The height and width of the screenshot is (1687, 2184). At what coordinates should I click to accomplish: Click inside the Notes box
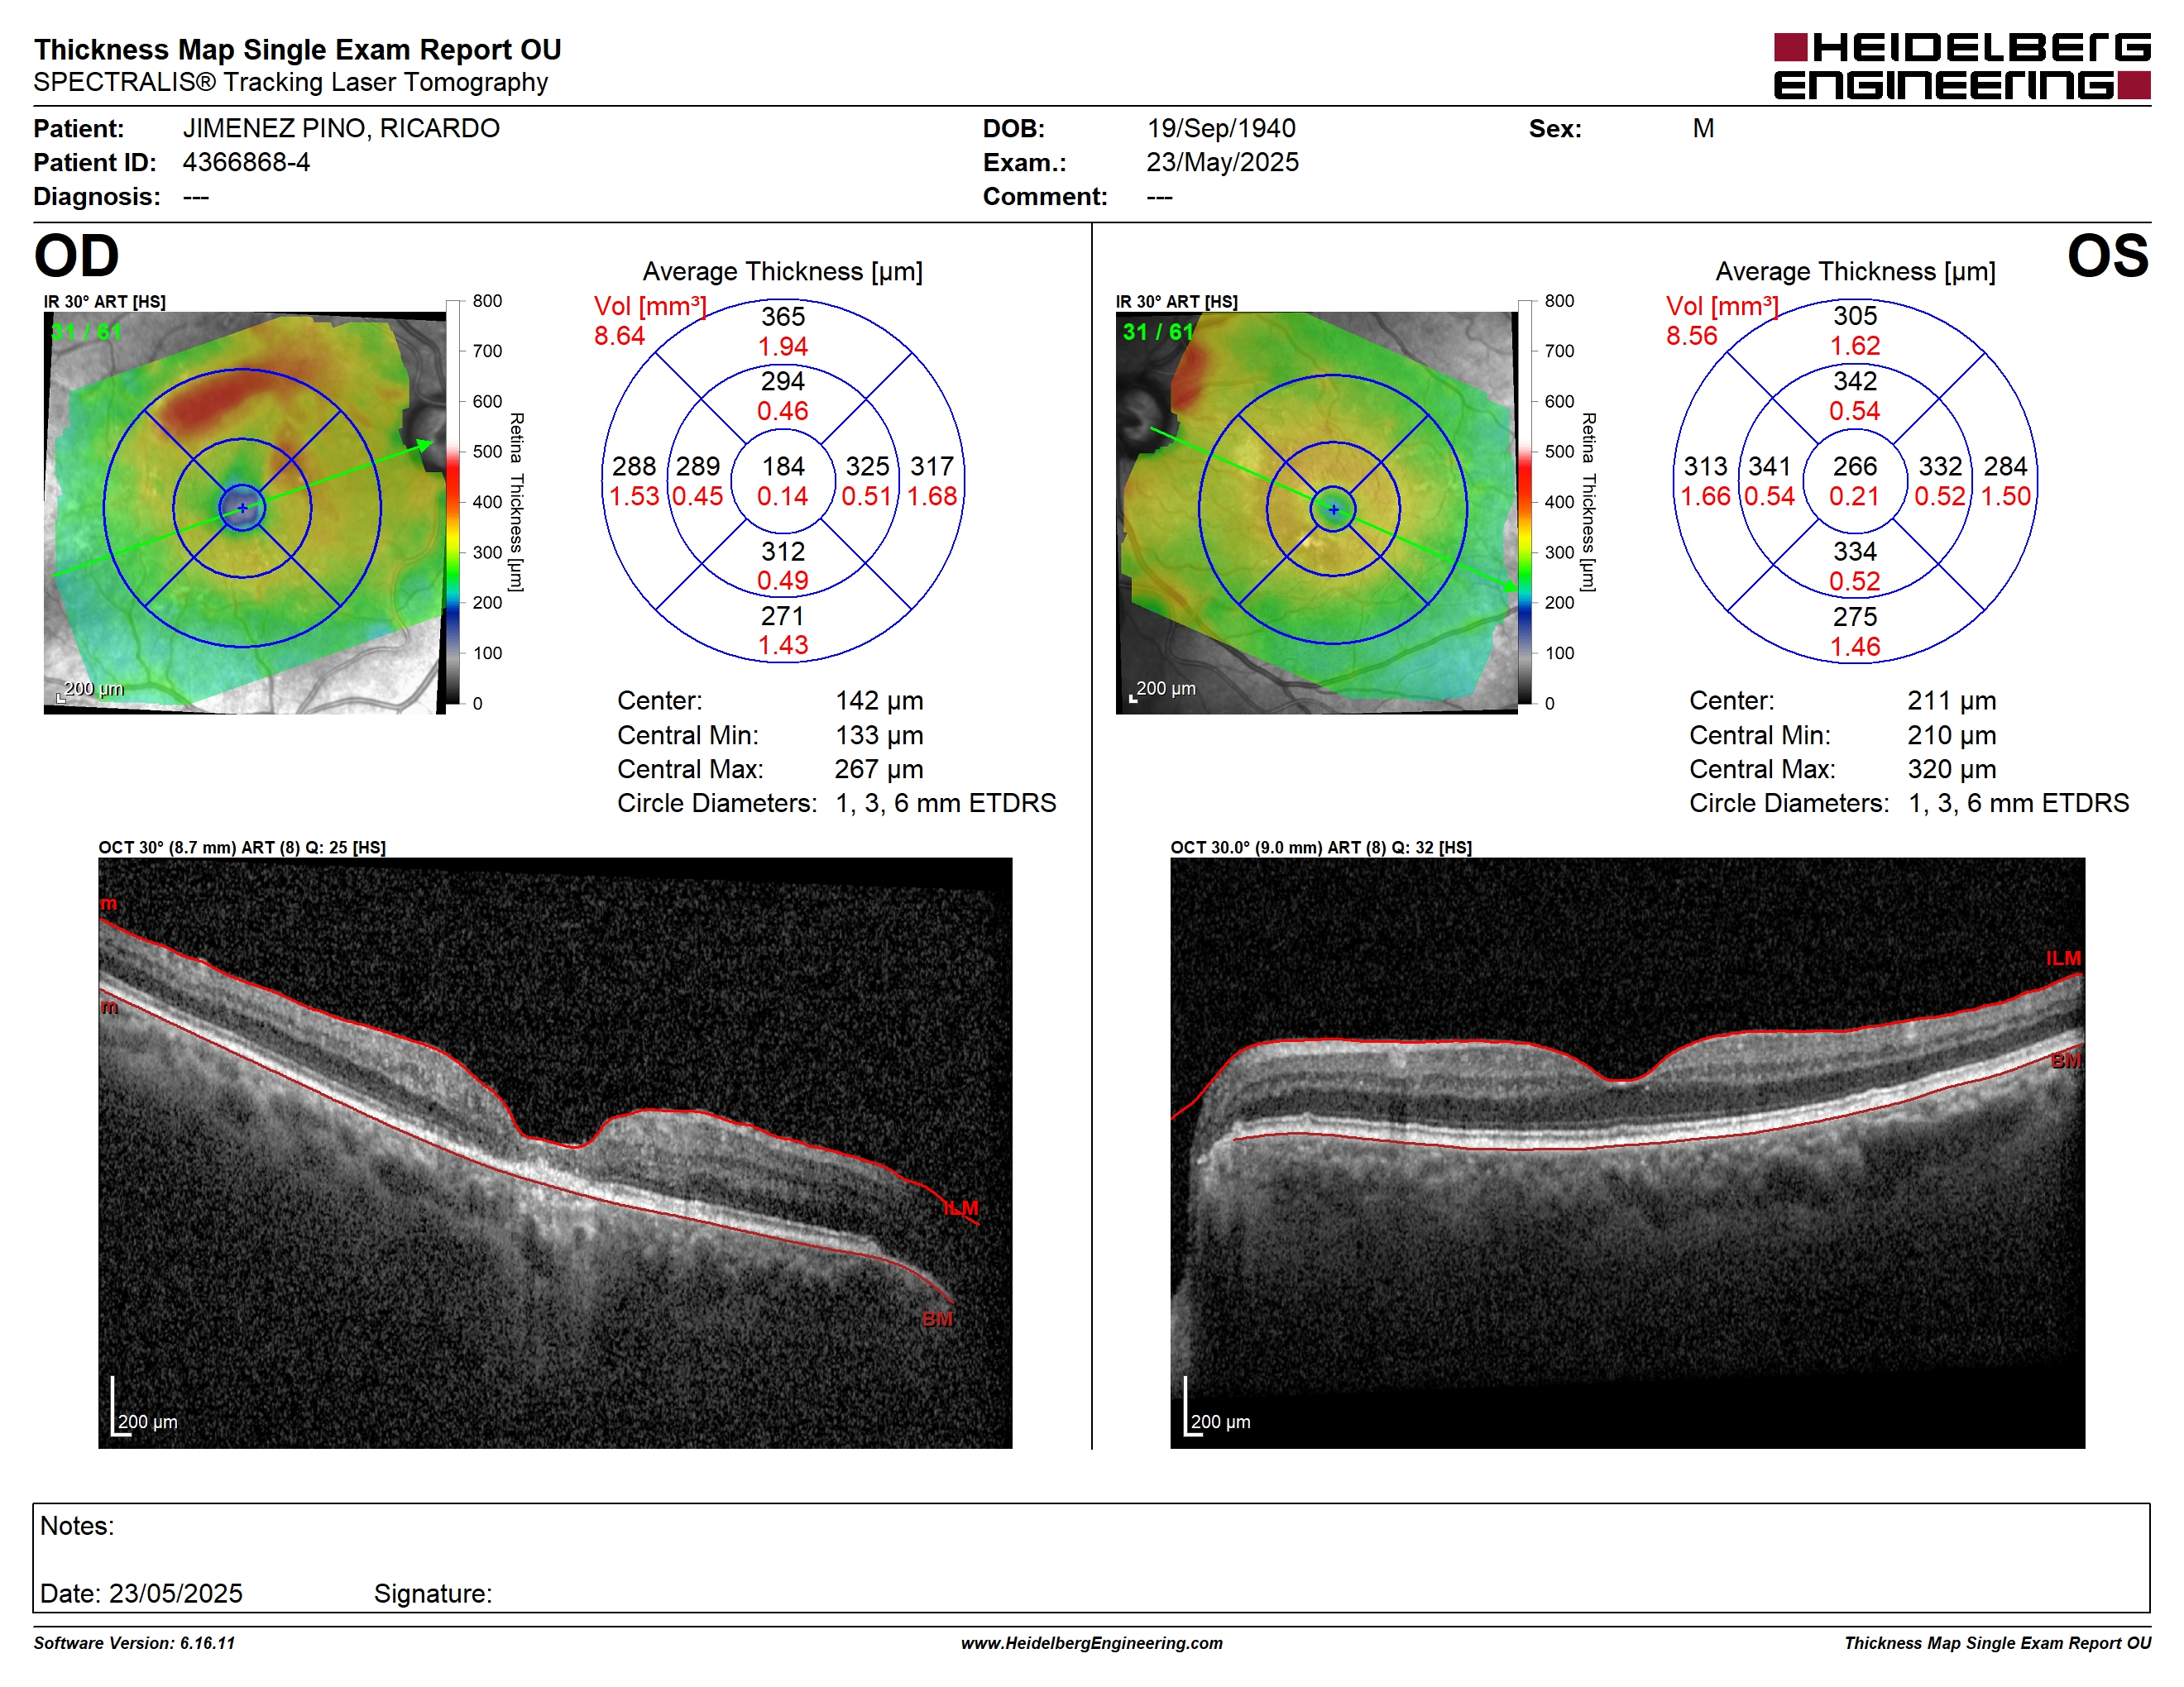pos(1091,1557)
